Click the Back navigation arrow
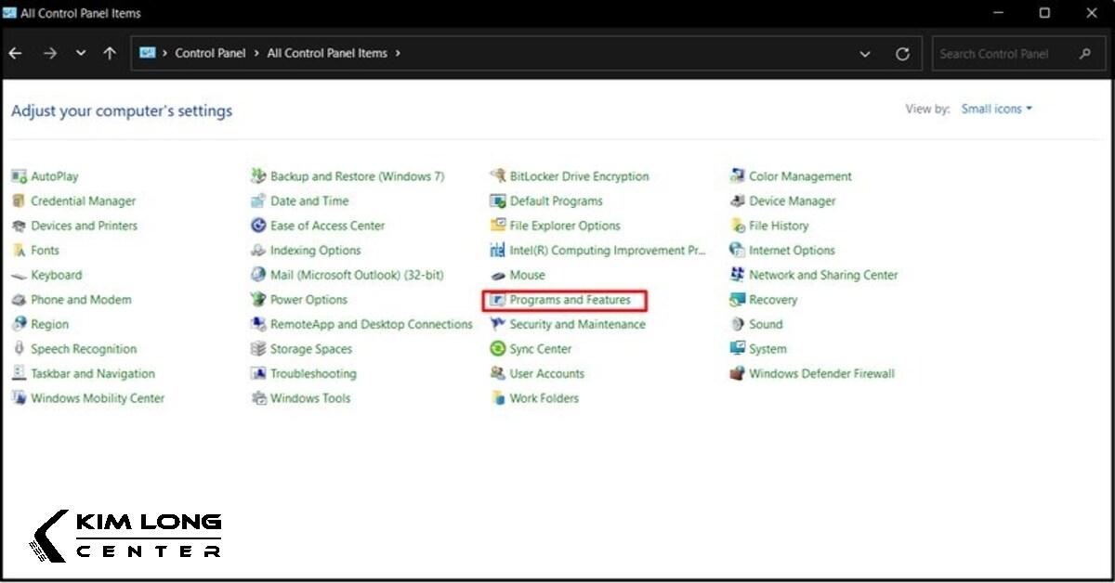 [x=16, y=54]
